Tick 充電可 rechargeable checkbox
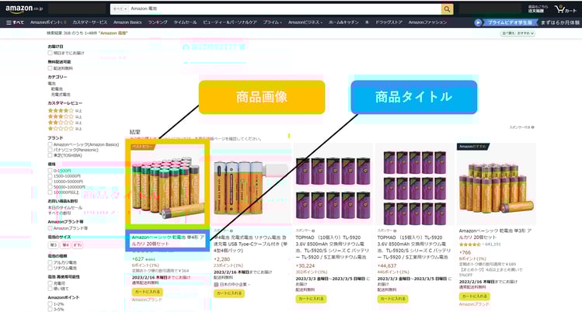The height and width of the screenshot is (312, 582). 50,283
